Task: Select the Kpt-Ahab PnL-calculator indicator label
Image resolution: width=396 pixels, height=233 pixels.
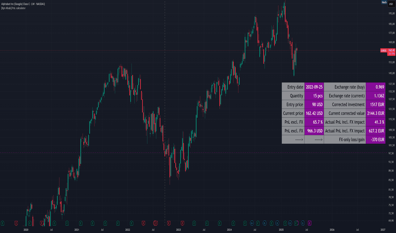Action: 13,8
